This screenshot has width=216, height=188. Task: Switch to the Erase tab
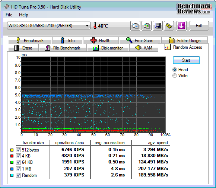(x=23, y=48)
